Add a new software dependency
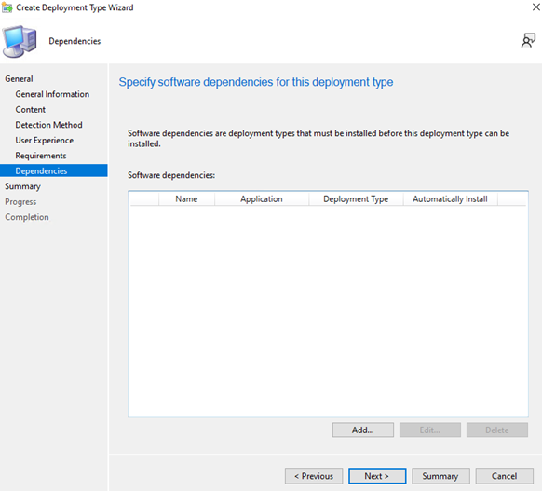 [x=363, y=430]
